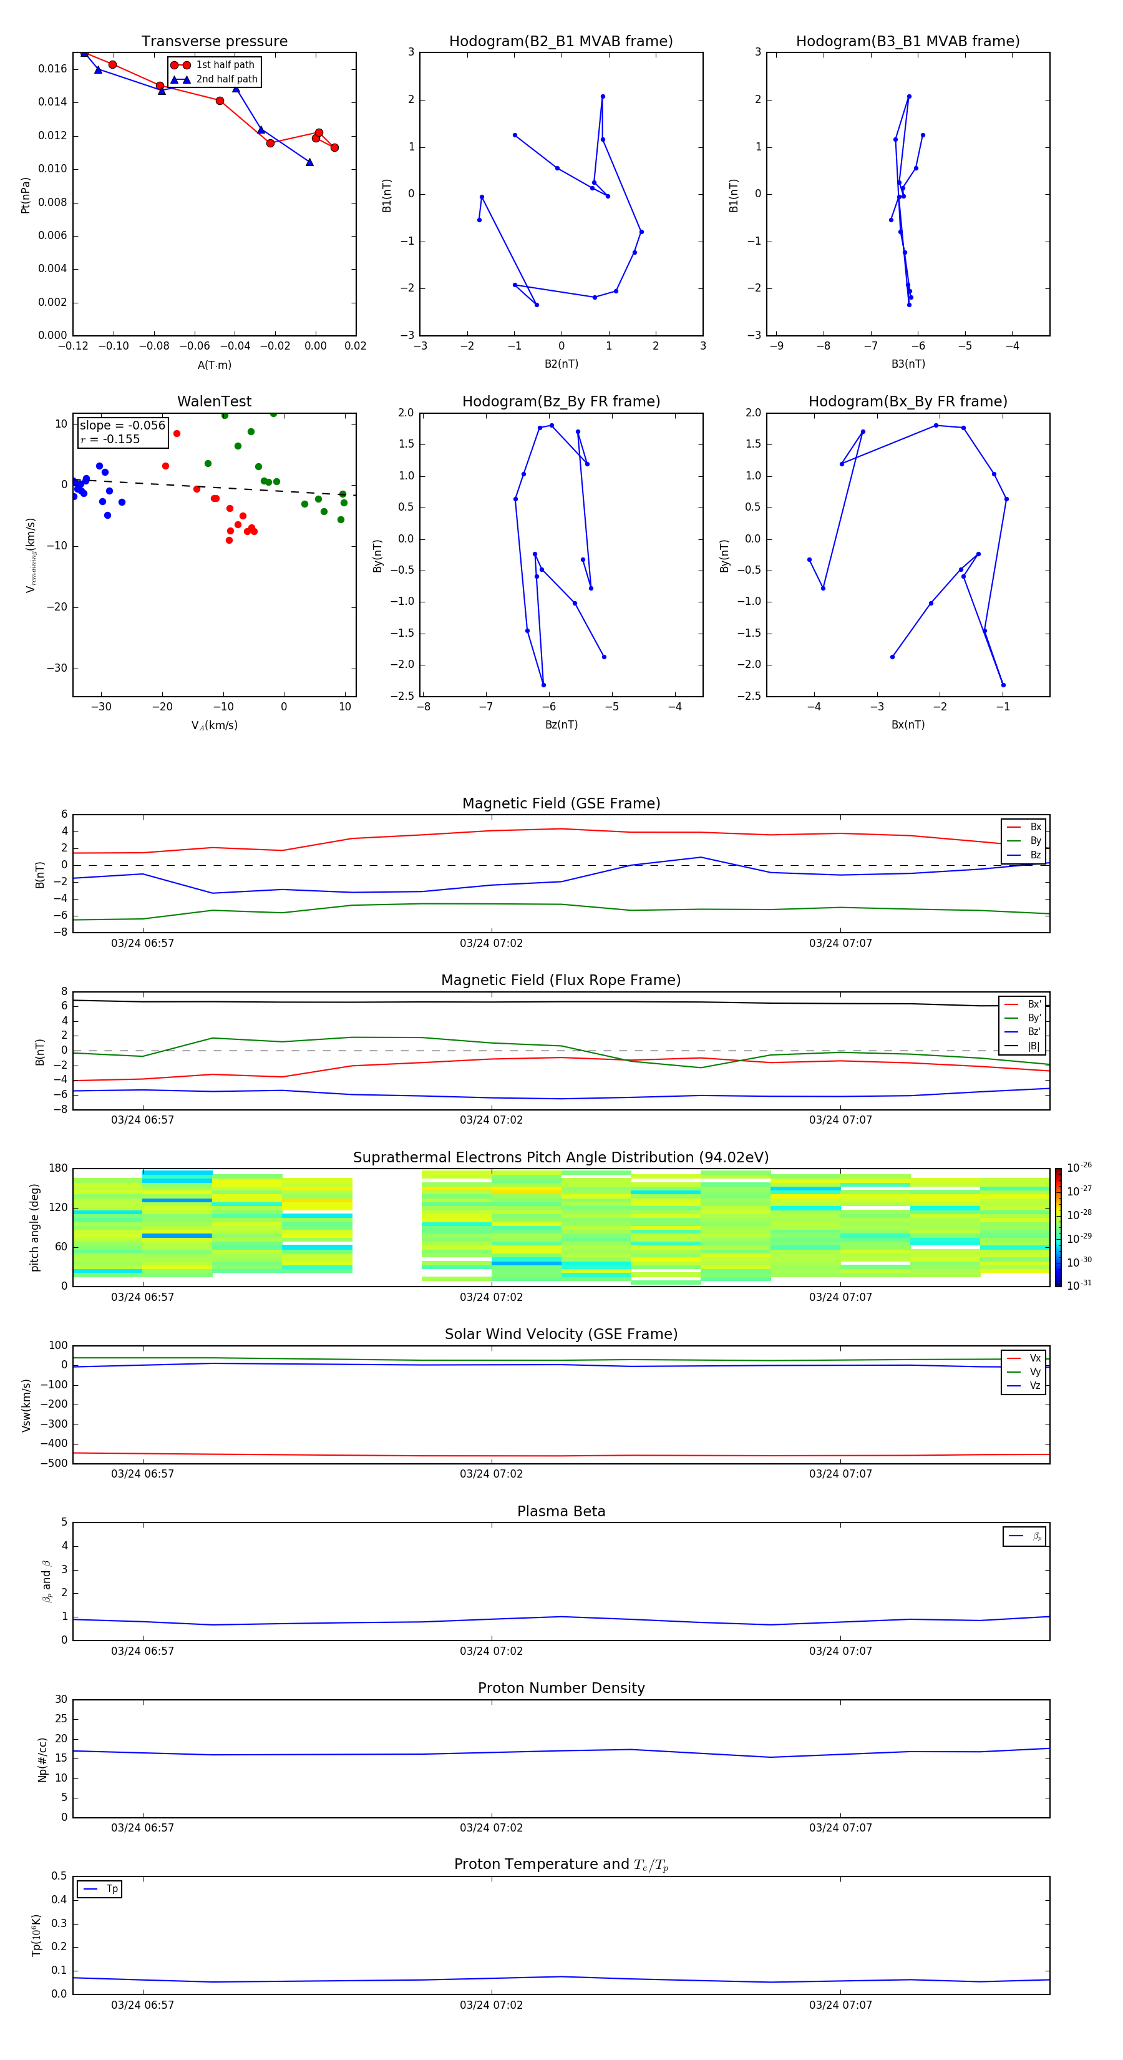Click '03/24 07:02' tick under GSE magnetic field plot
Screen dimensions: 1123x2060
491,944
